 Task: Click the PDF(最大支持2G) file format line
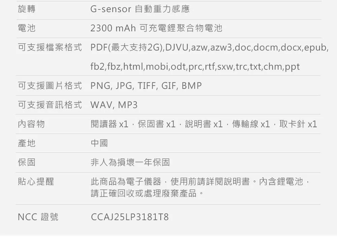click(210, 47)
